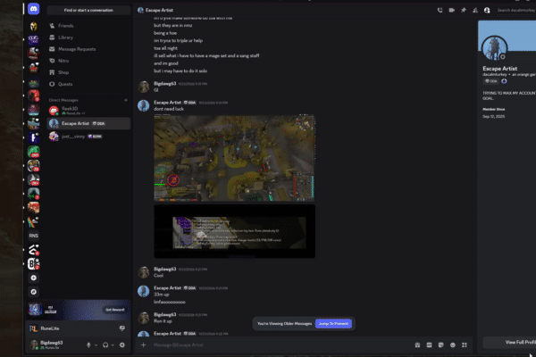Click Bigdawg63 avatar beside 'Cool' message
Image resolution: width=536 pixels, height=357 pixels.
(143, 272)
